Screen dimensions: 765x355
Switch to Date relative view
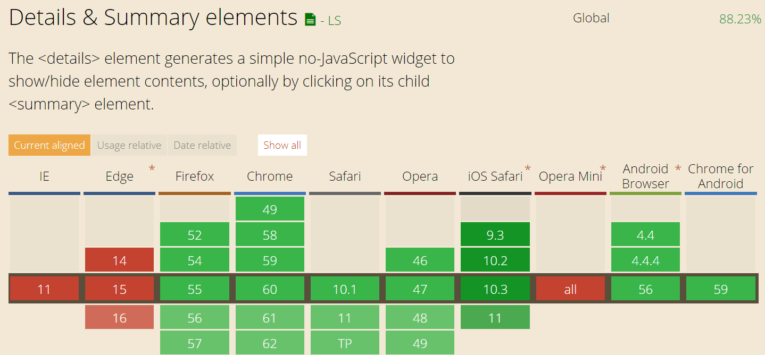click(202, 145)
